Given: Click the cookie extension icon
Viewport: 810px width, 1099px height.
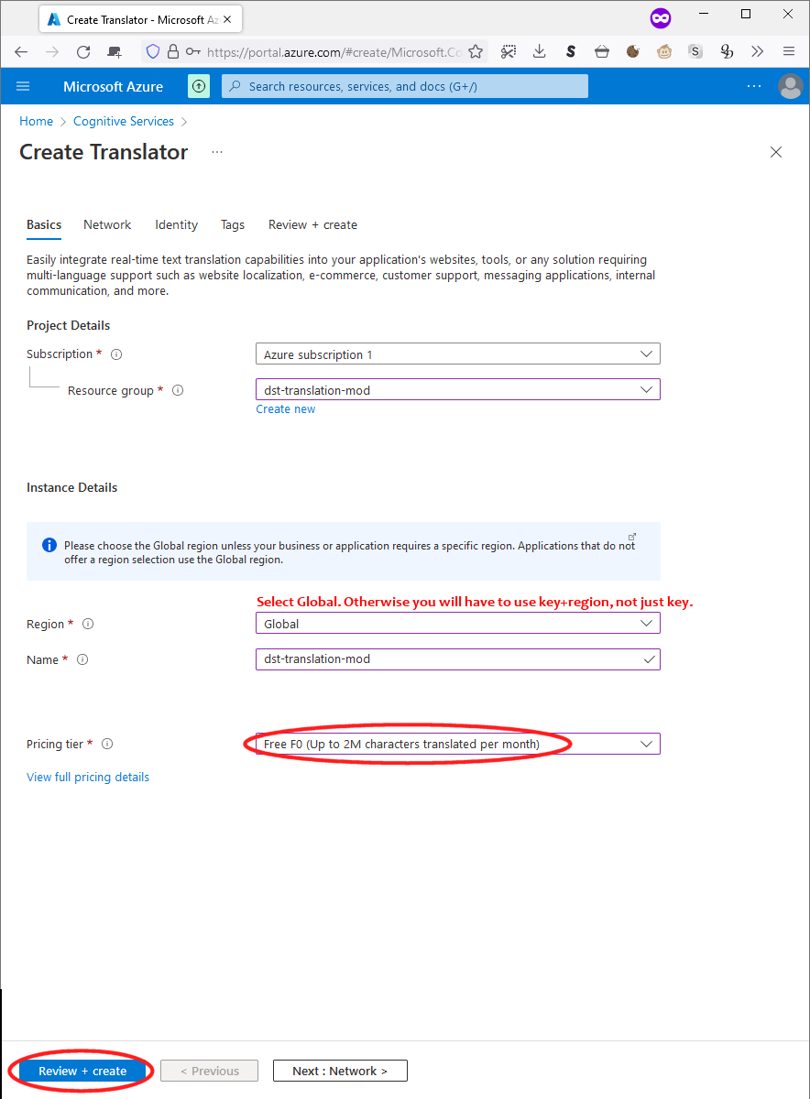Looking at the screenshot, I should pos(633,52).
